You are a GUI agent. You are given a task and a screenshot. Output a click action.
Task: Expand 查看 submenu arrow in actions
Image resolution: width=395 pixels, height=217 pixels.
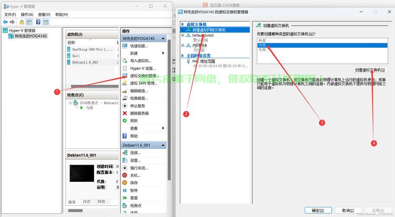[163, 128]
